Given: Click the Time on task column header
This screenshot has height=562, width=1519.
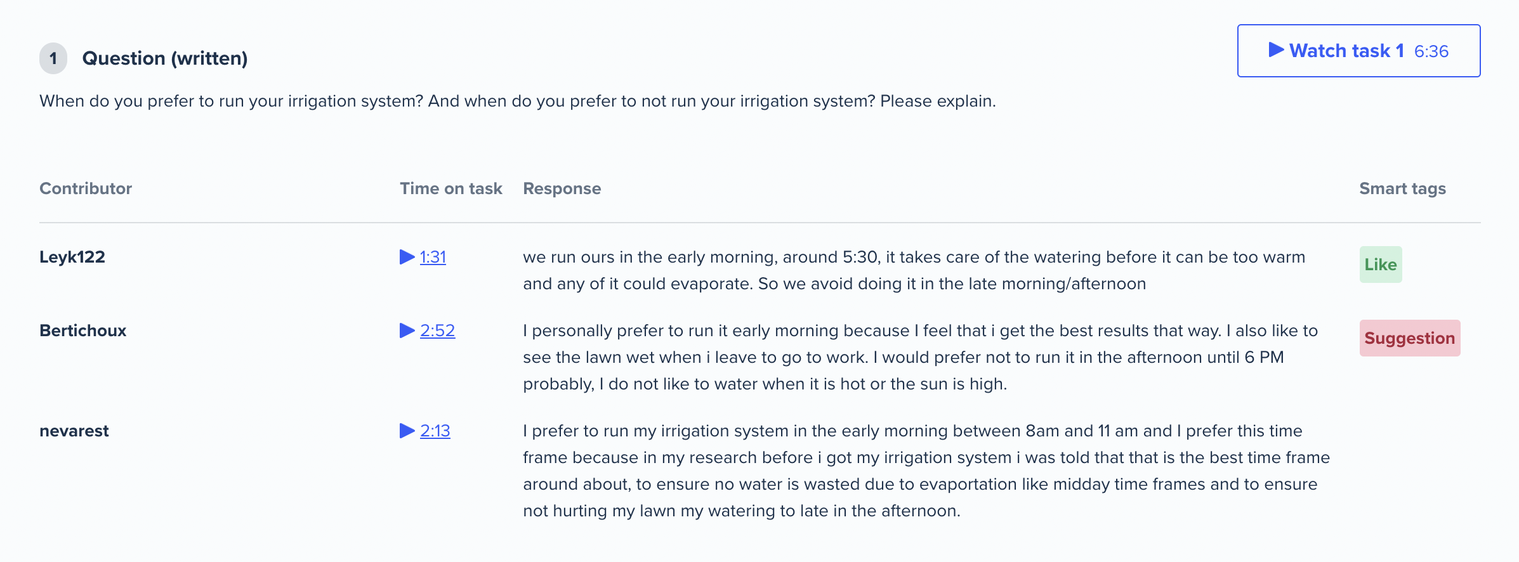Looking at the screenshot, I should [450, 188].
